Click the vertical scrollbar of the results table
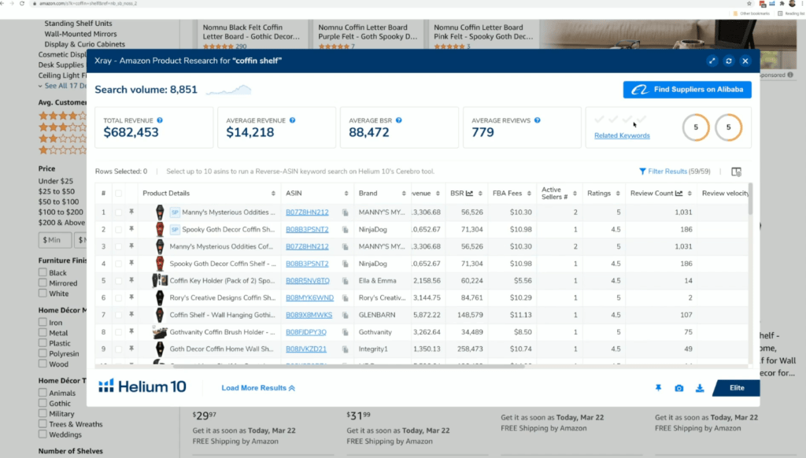Image resolution: width=806 pixels, height=458 pixels. pyautogui.click(x=750, y=199)
